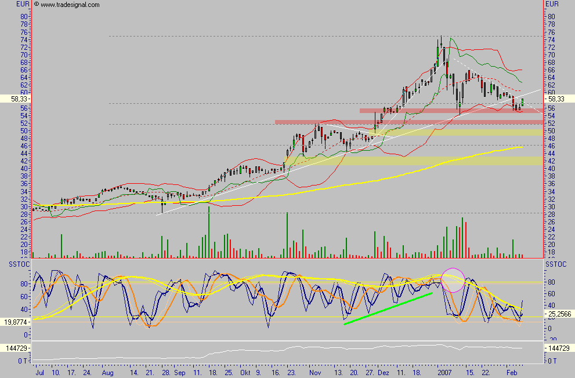This screenshot has height=378, width=575.
Task: Select the green trend line in stochastic panel
Action: (x=389, y=308)
